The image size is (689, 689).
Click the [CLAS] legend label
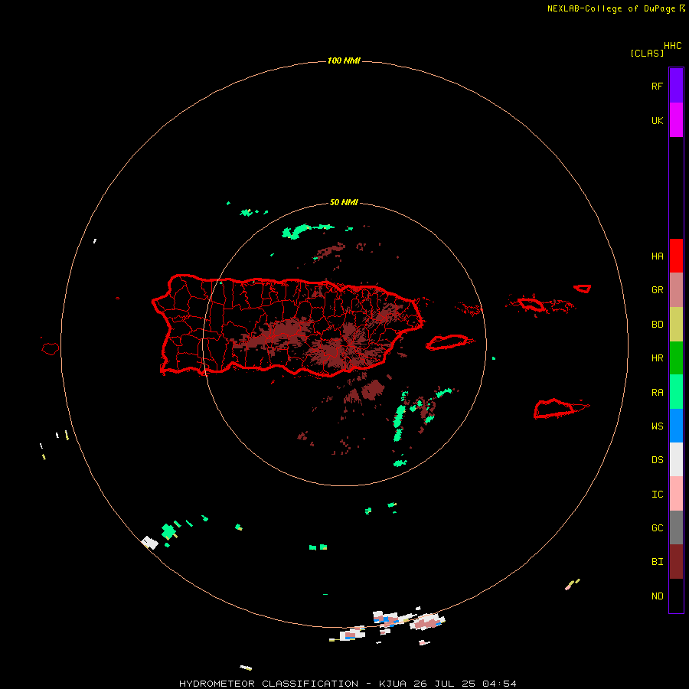647,53
